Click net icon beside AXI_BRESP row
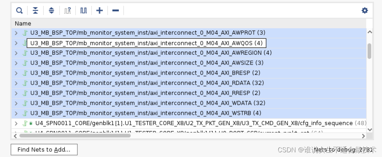 point(25,73)
